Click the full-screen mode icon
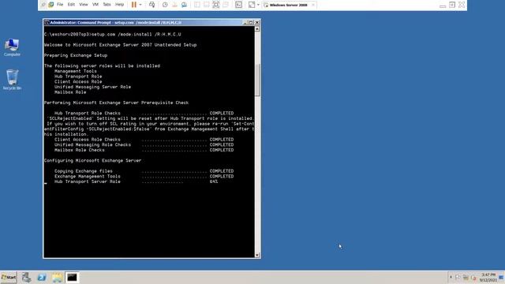The width and height of the screenshot is (505, 284). click(215, 5)
